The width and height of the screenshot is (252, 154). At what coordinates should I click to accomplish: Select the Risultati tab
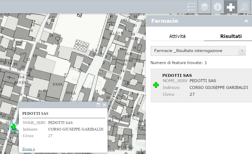tap(231, 36)
